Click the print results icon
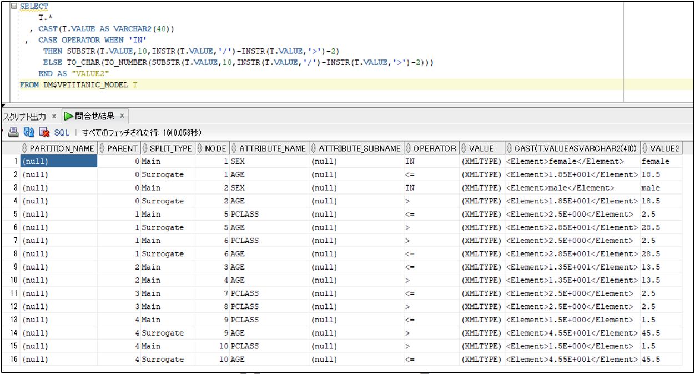The height and width of the screenshot is (374, 695). coord(13,132)
